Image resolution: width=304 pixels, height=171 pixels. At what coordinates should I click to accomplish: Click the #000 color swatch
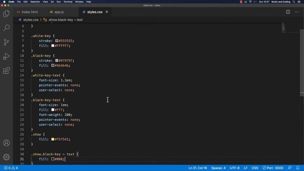(53, 159)
